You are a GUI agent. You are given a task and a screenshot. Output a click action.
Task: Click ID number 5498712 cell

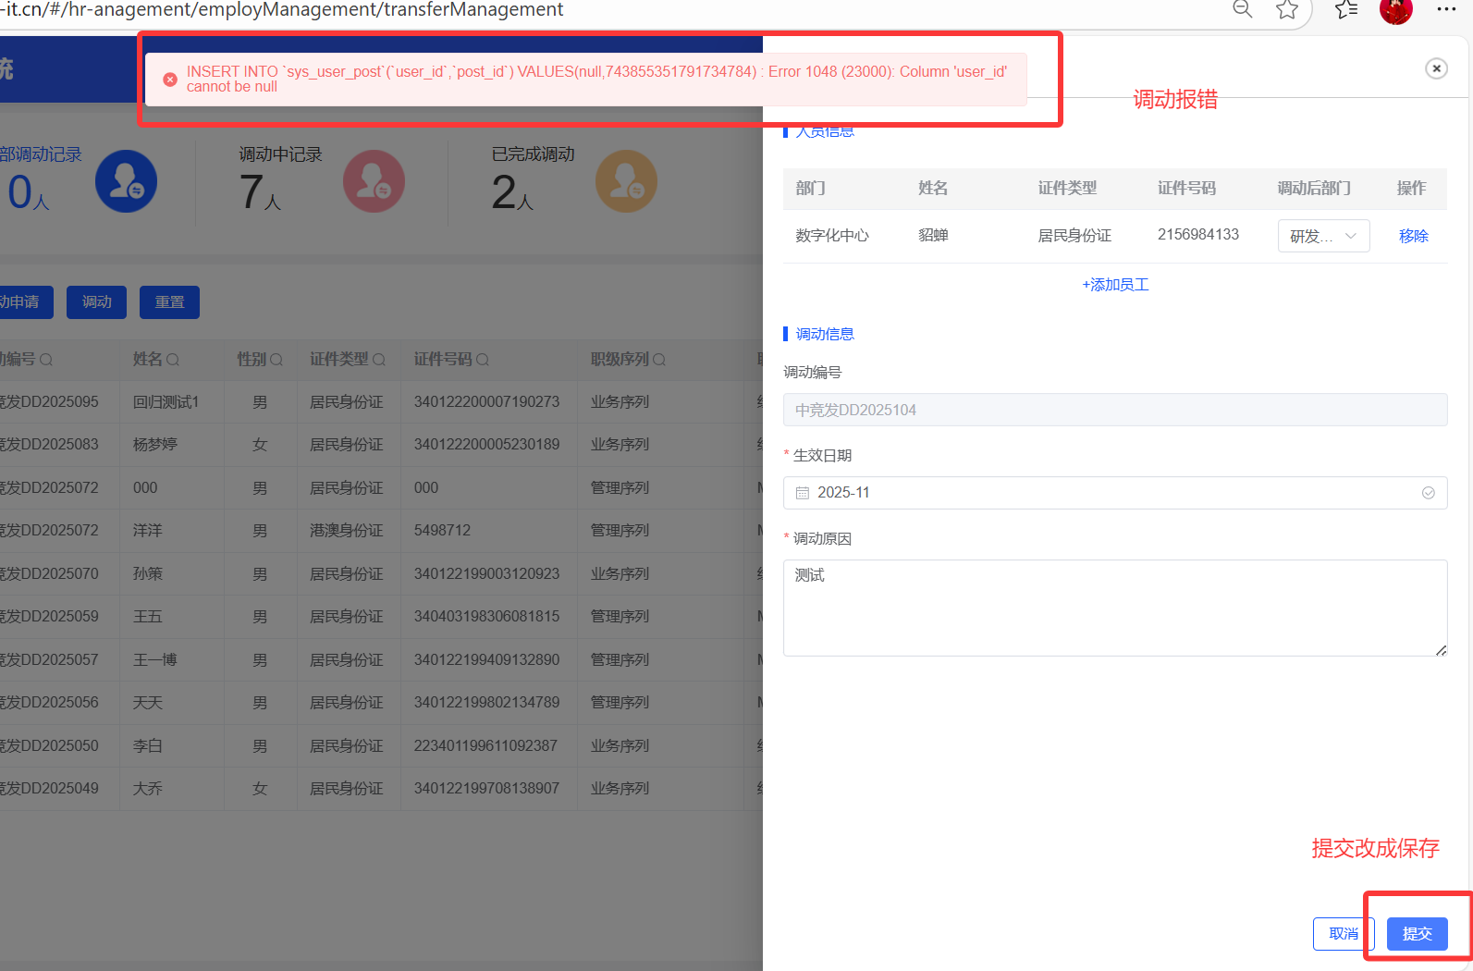[442, 531]
